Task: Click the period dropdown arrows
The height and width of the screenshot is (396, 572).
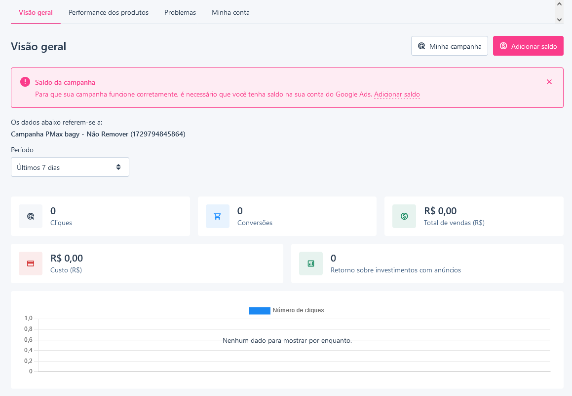Action: coord(118,167)
